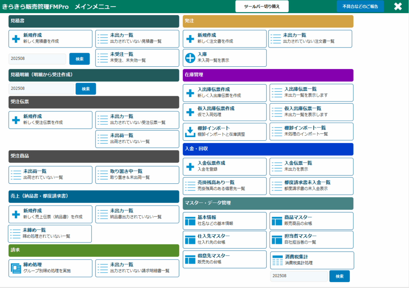Click the 棚卸インポート download icon
The image size is (409, 288).
[x=190, y=131]
